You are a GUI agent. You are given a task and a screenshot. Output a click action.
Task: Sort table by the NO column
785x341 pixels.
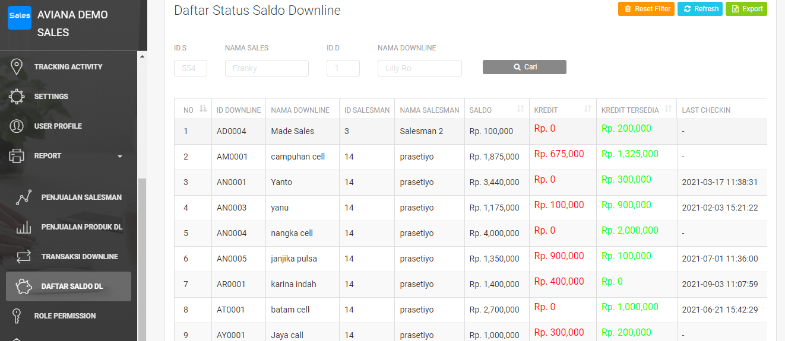pyautogui.click(x=203, y=109)
